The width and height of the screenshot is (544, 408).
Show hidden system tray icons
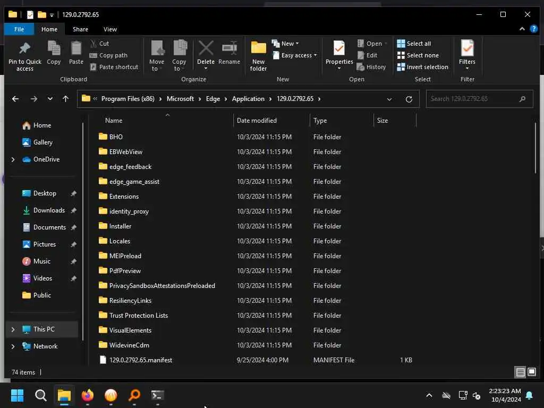(x=429, y=395)
